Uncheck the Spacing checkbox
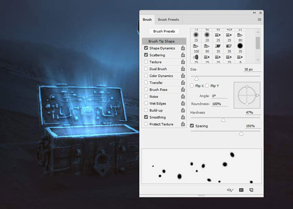The width and height of the screenshot is (293, 209). point(192,126)
